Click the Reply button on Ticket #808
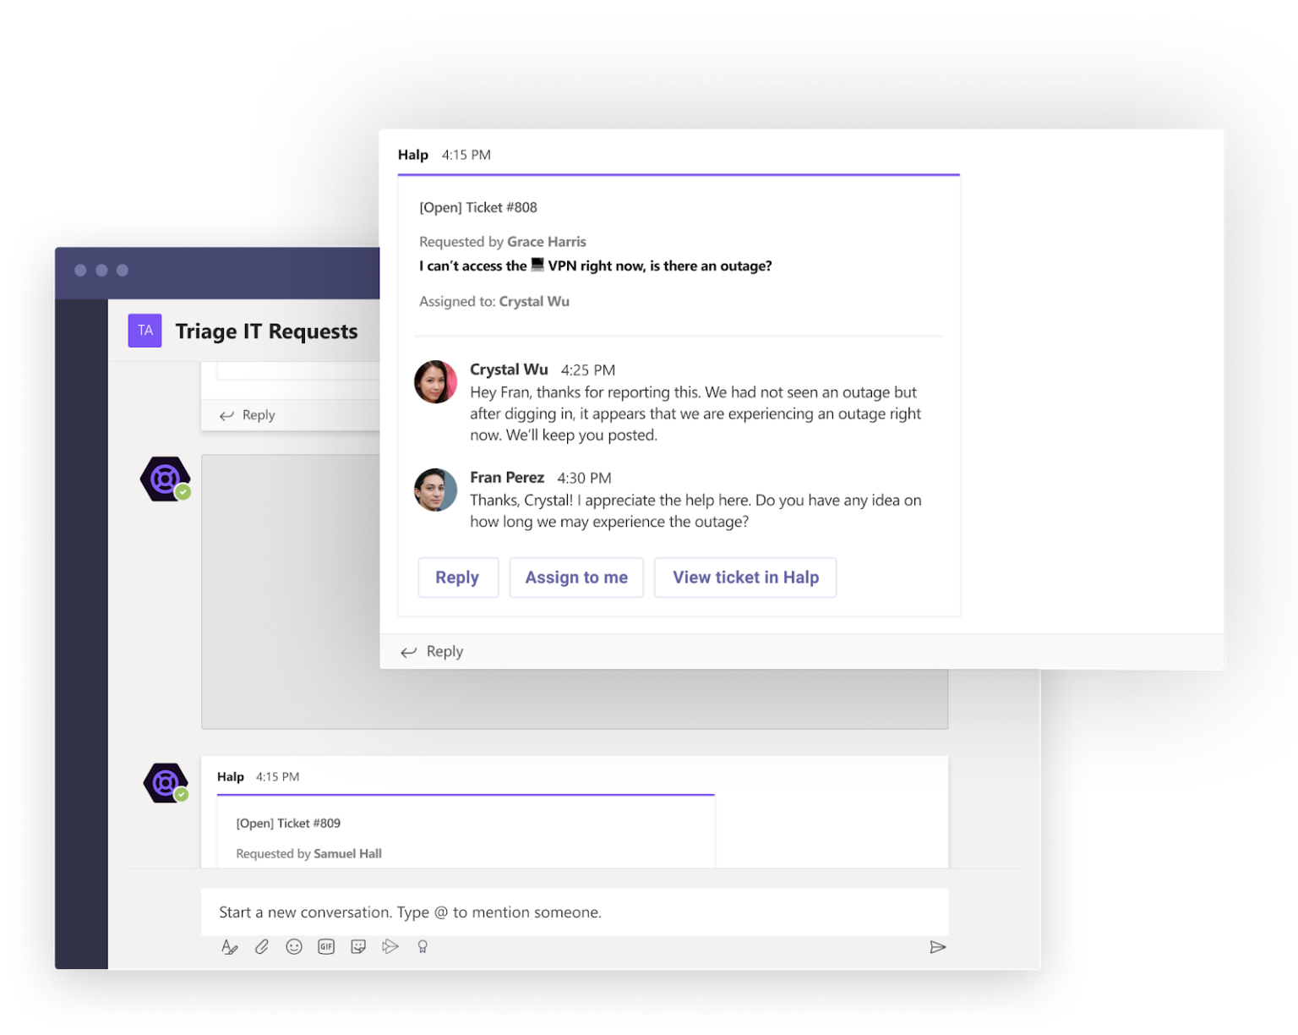 (x=458, y=578)
